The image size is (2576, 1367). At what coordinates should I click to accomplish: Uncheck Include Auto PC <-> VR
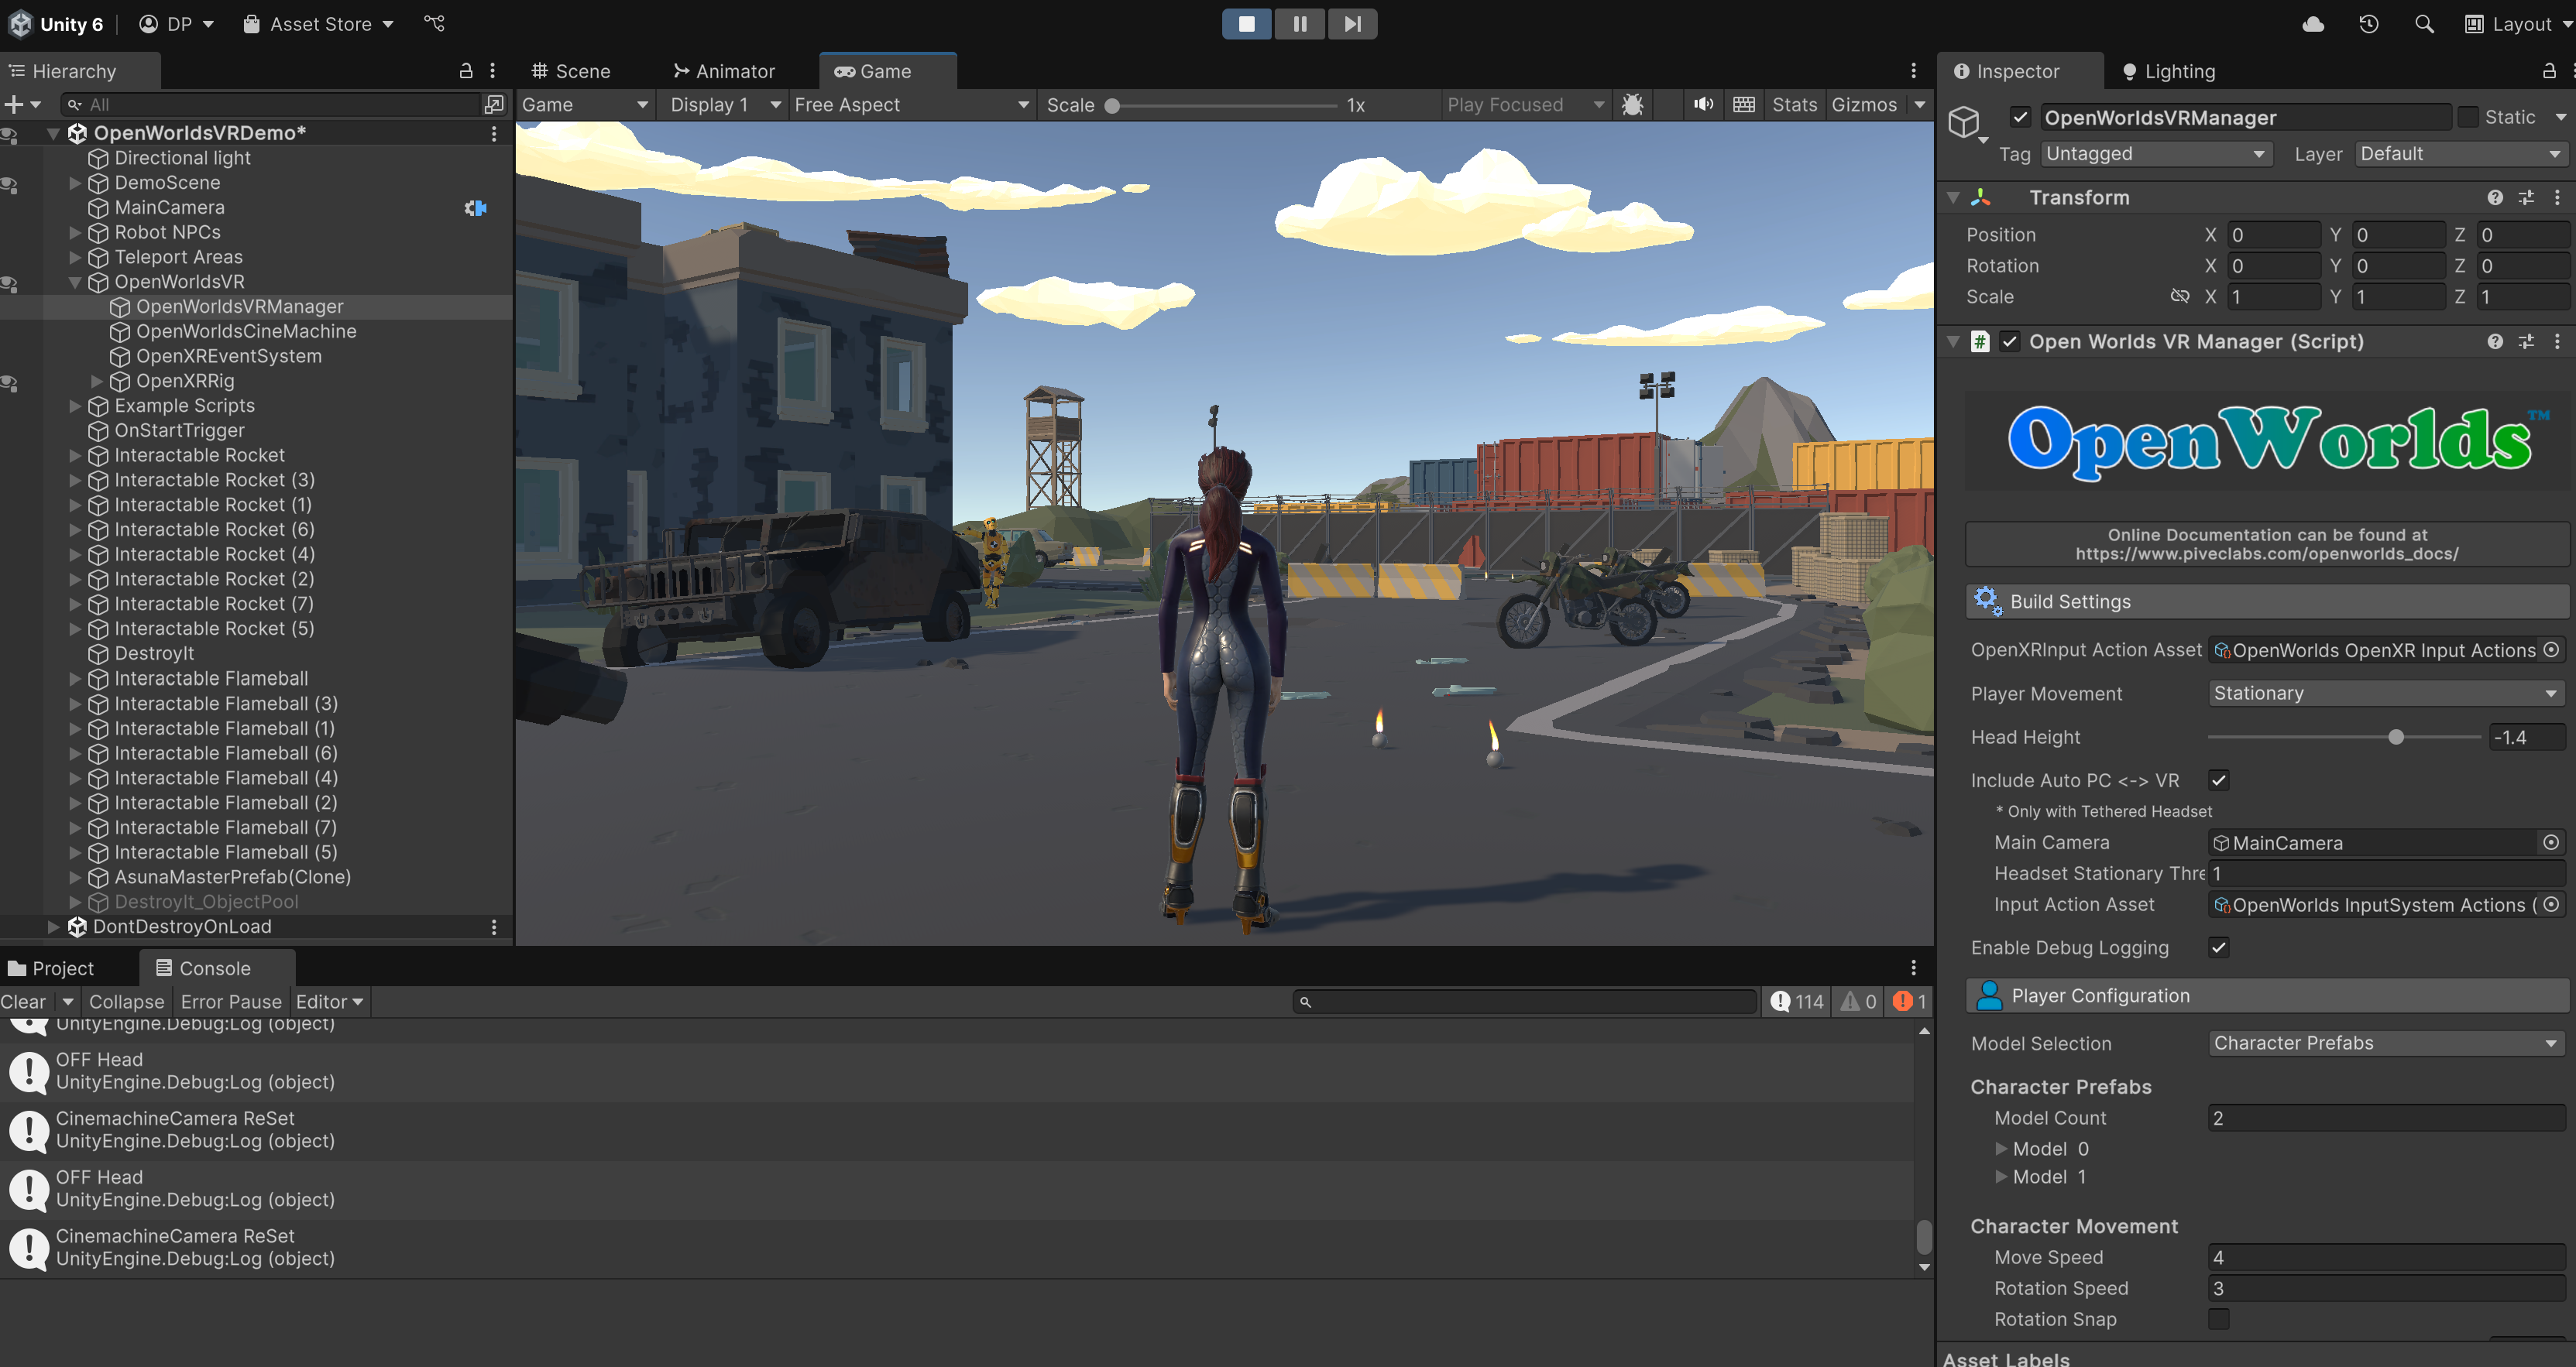click(2218, 780)
